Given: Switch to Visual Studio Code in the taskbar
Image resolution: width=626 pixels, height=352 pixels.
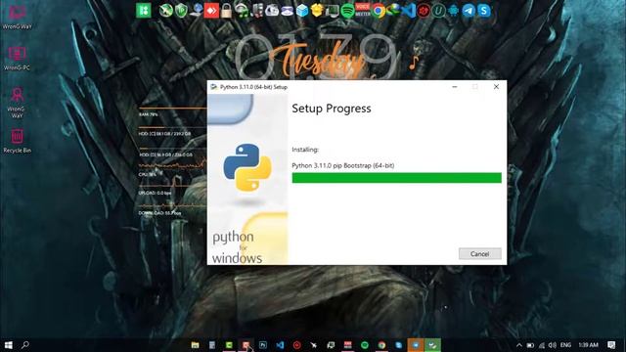Looking at the screenshot, I should [x=280, y=345].
